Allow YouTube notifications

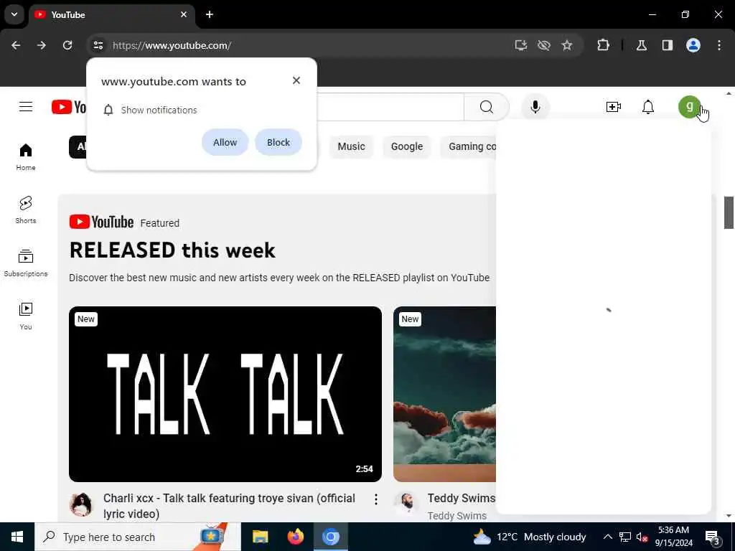pos(225,143)
